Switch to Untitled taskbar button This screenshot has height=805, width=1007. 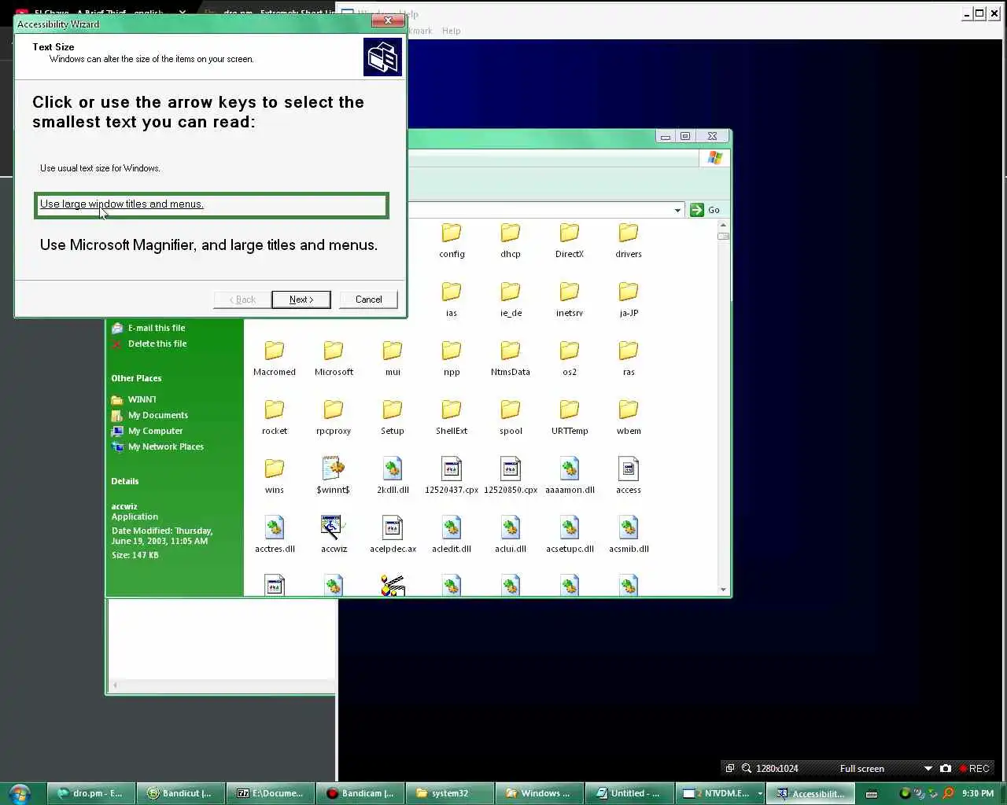point(629,793)
